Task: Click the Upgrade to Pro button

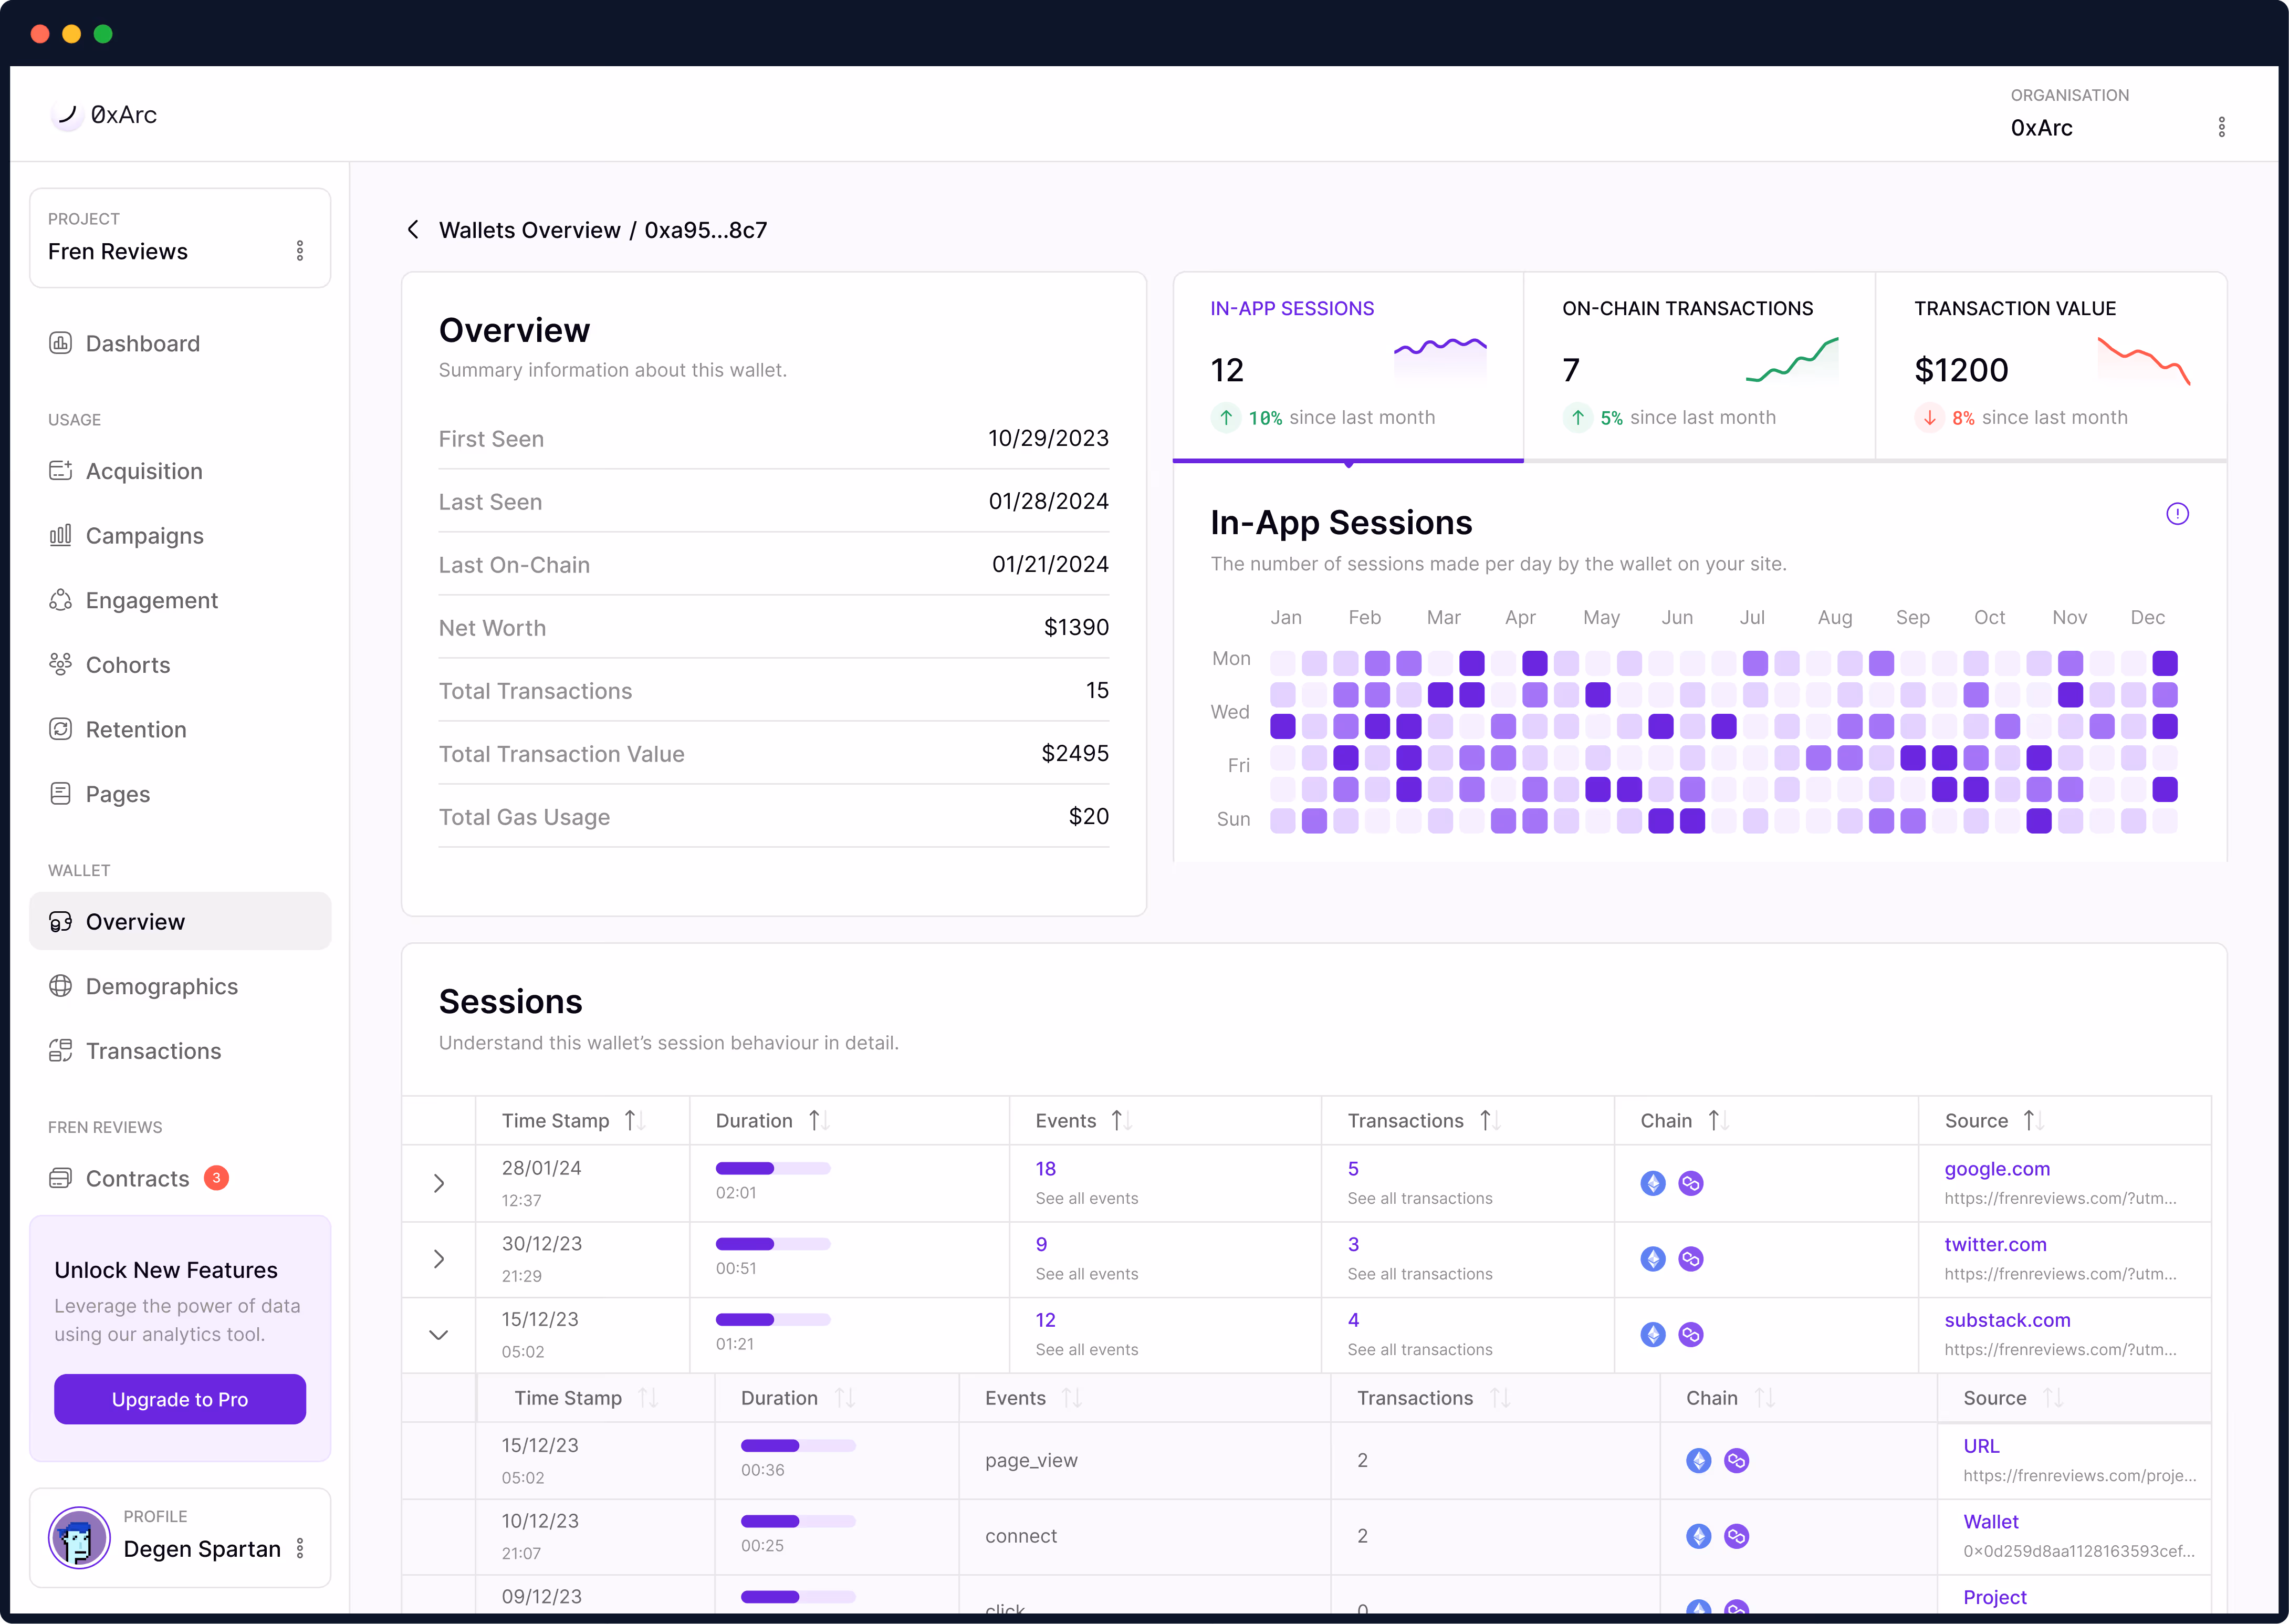Action: pyautogui.click(x=180, y=1399)
